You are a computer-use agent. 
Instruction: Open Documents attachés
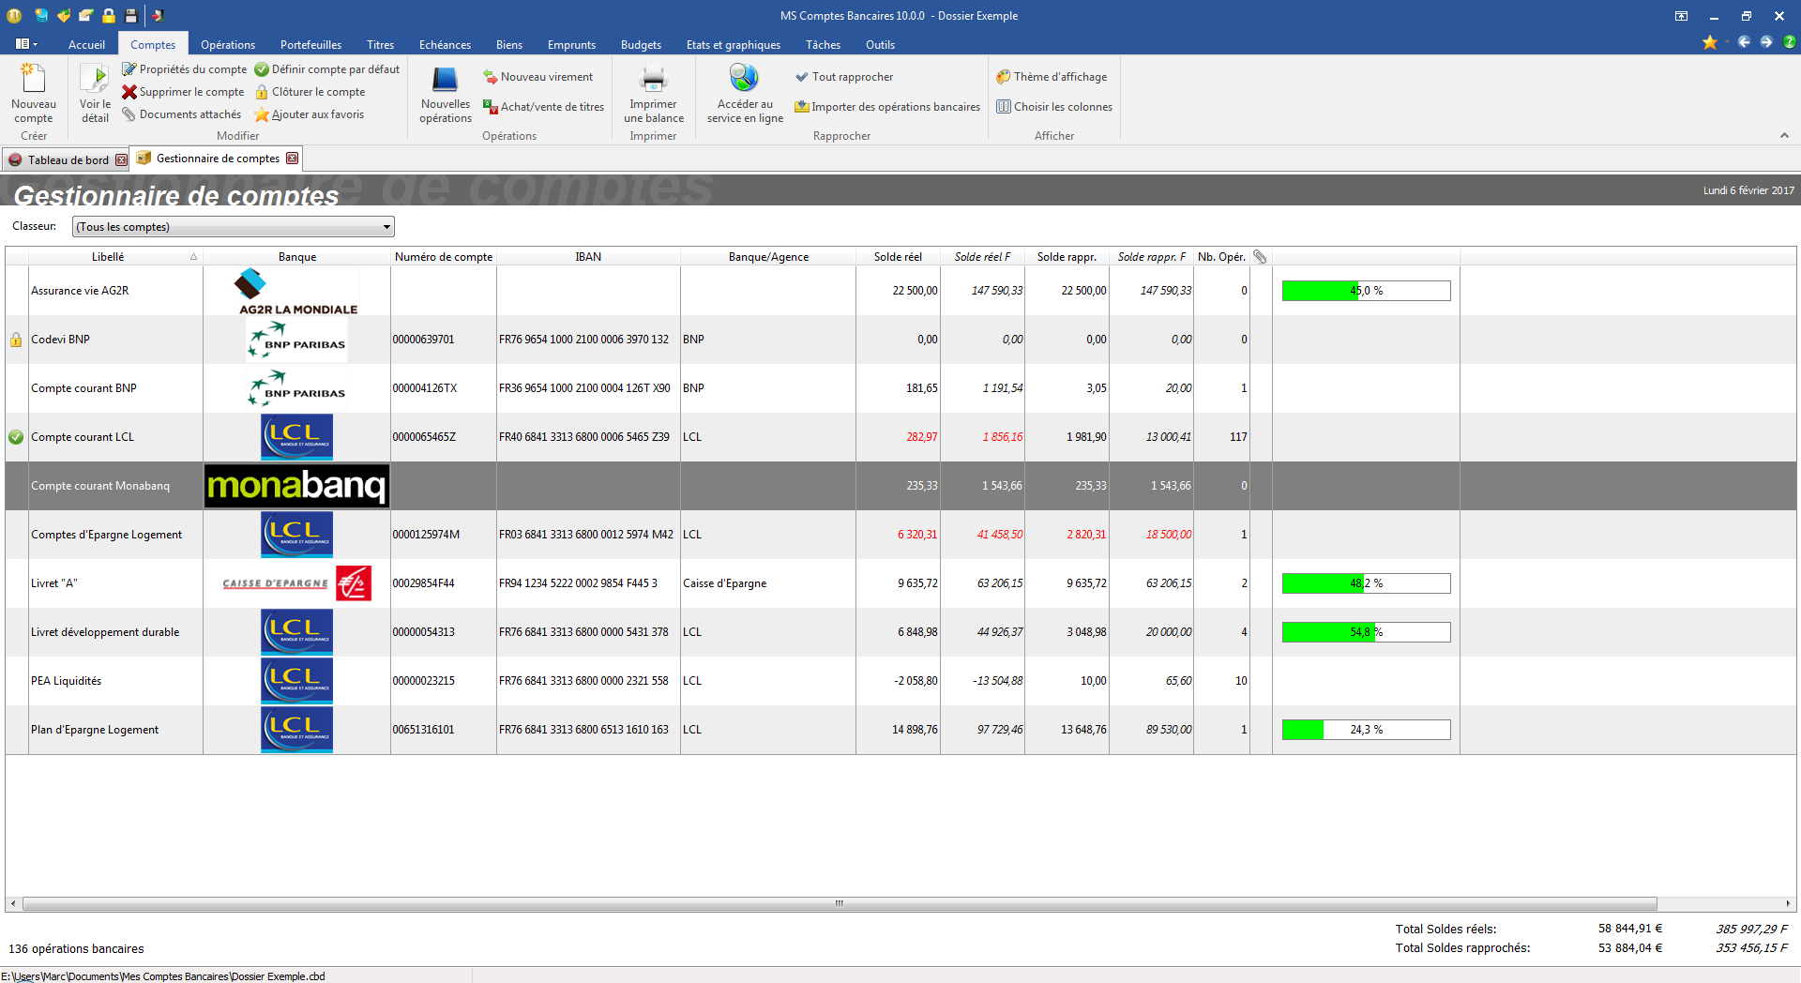click(x=182, y=114)
